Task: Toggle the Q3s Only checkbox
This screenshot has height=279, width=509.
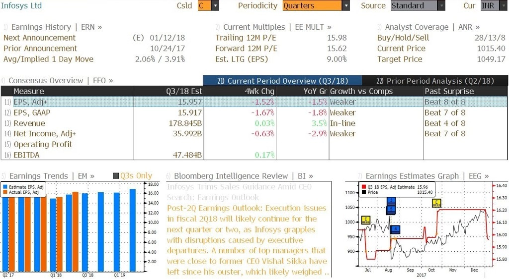Action: 116,176
